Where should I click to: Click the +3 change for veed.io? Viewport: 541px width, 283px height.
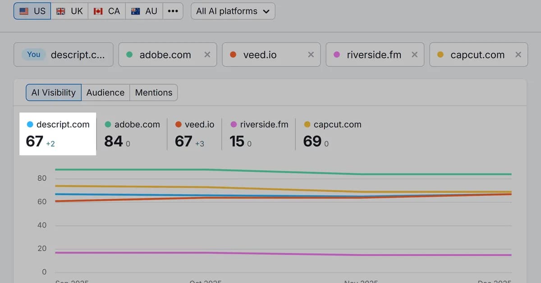coord(200,144)
